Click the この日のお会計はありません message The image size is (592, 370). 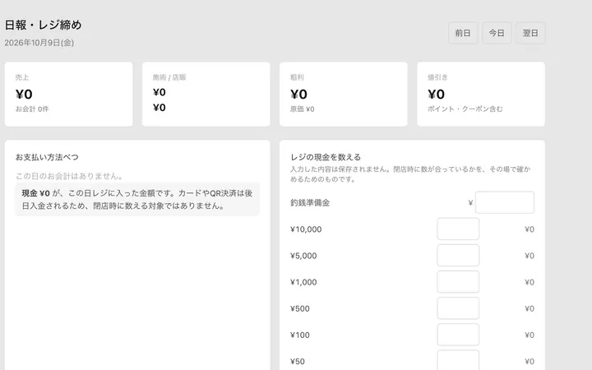point(69,176)
